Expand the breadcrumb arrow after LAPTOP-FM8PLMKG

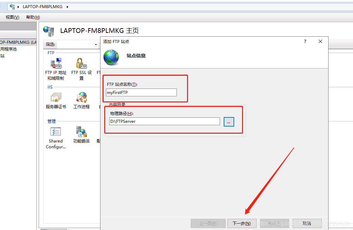67,7
